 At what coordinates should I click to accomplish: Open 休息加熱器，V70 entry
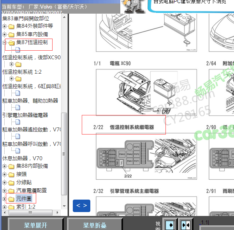(x=22, y=158)
